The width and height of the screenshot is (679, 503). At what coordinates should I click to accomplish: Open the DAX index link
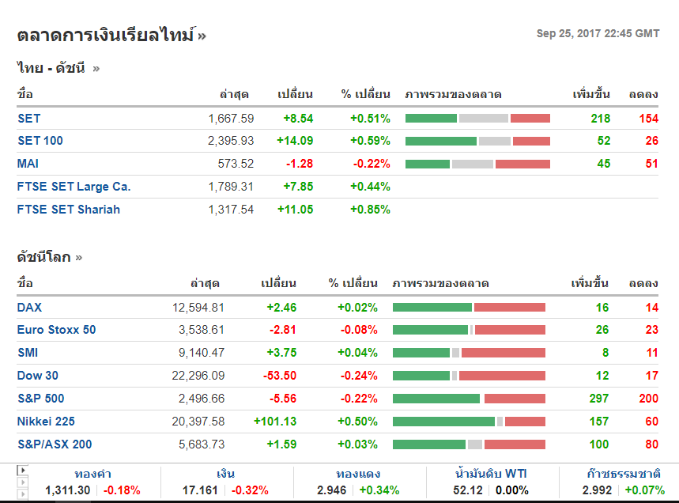coord(29,308)
